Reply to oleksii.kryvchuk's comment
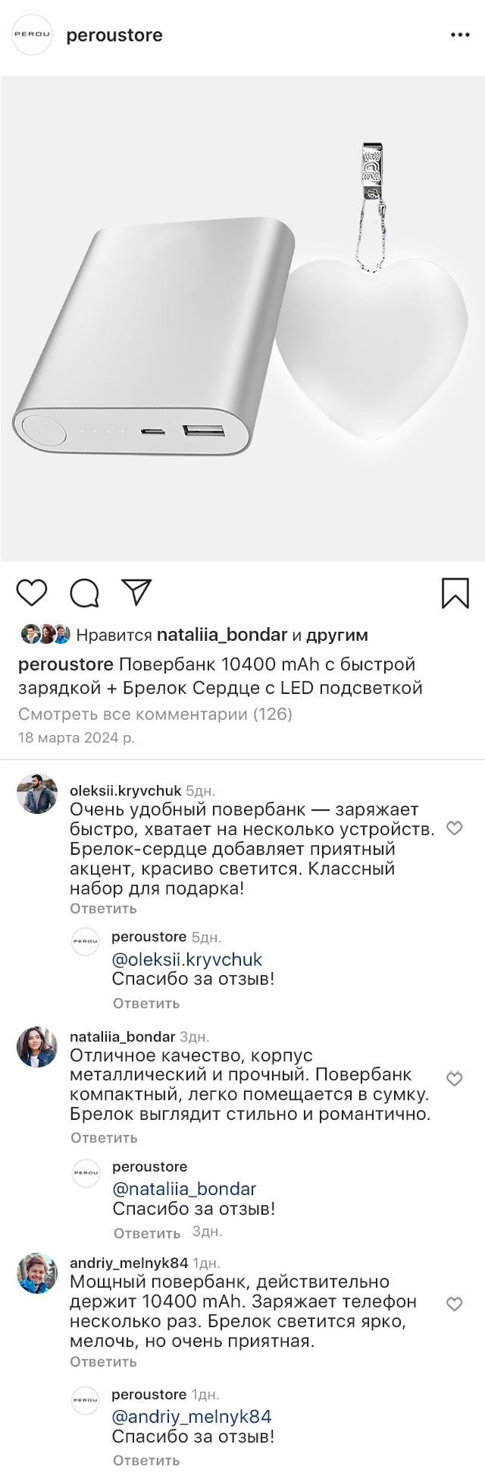The width and height of the screenshot is (485, 1476). 103,909
